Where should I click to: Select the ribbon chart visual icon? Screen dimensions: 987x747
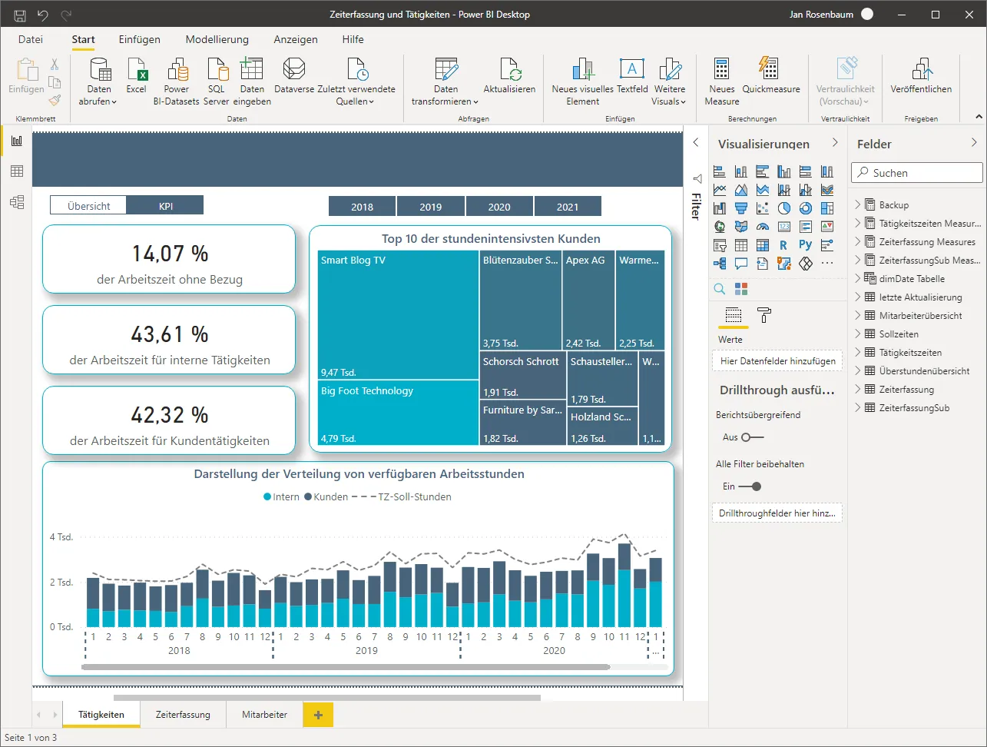click(827, 190)
